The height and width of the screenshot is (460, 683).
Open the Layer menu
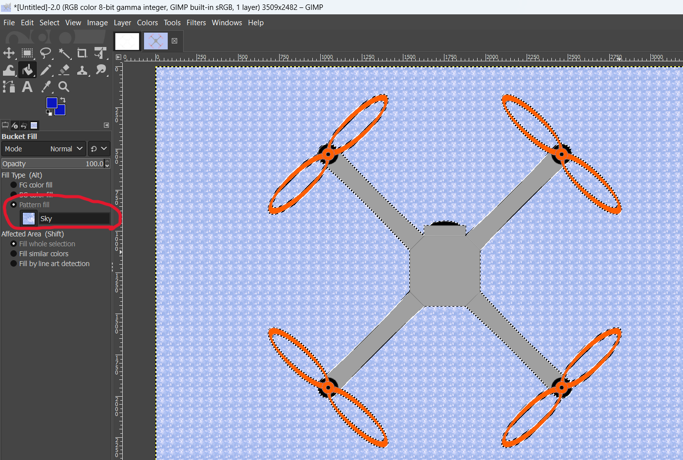coord(122,23)
